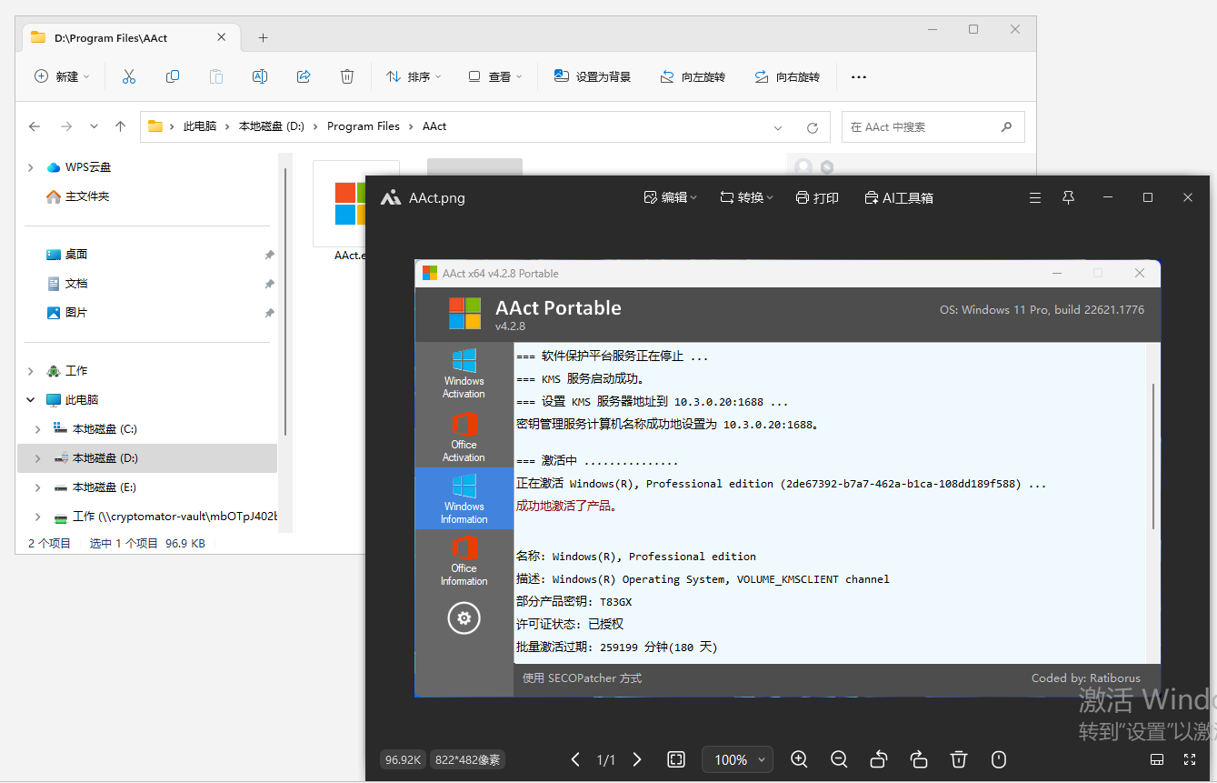Delete AAct.png using the viewer trash icon
Viewport: 1217px width, 783px height.
(x=959, y=759)
